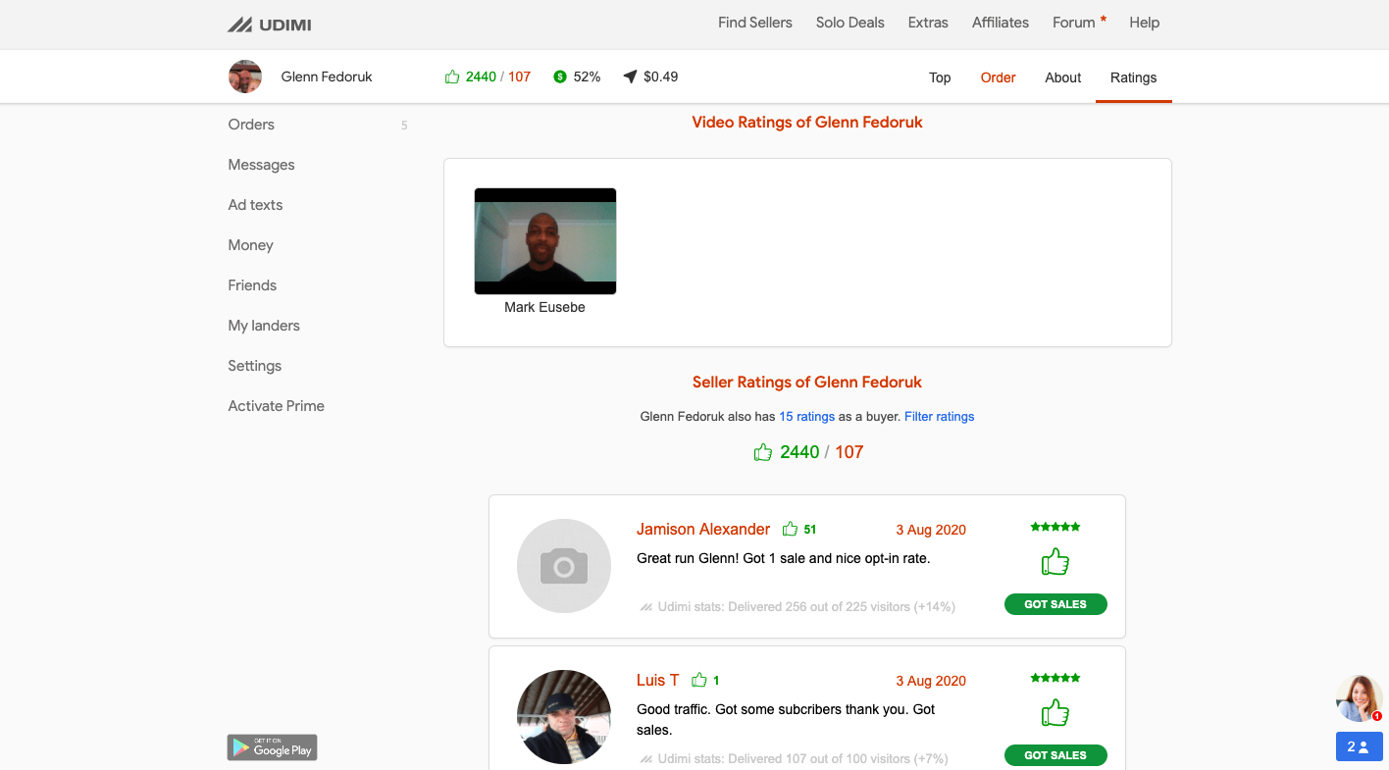Click the green thumbs-up rating in profile bar
Screen dimensions: 1389x770
click(452, 77)
